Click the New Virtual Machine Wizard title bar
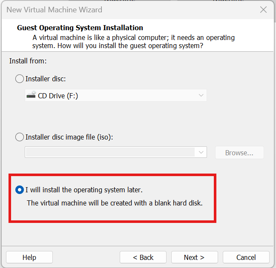The image size is (276, 268). coord(128,9)
